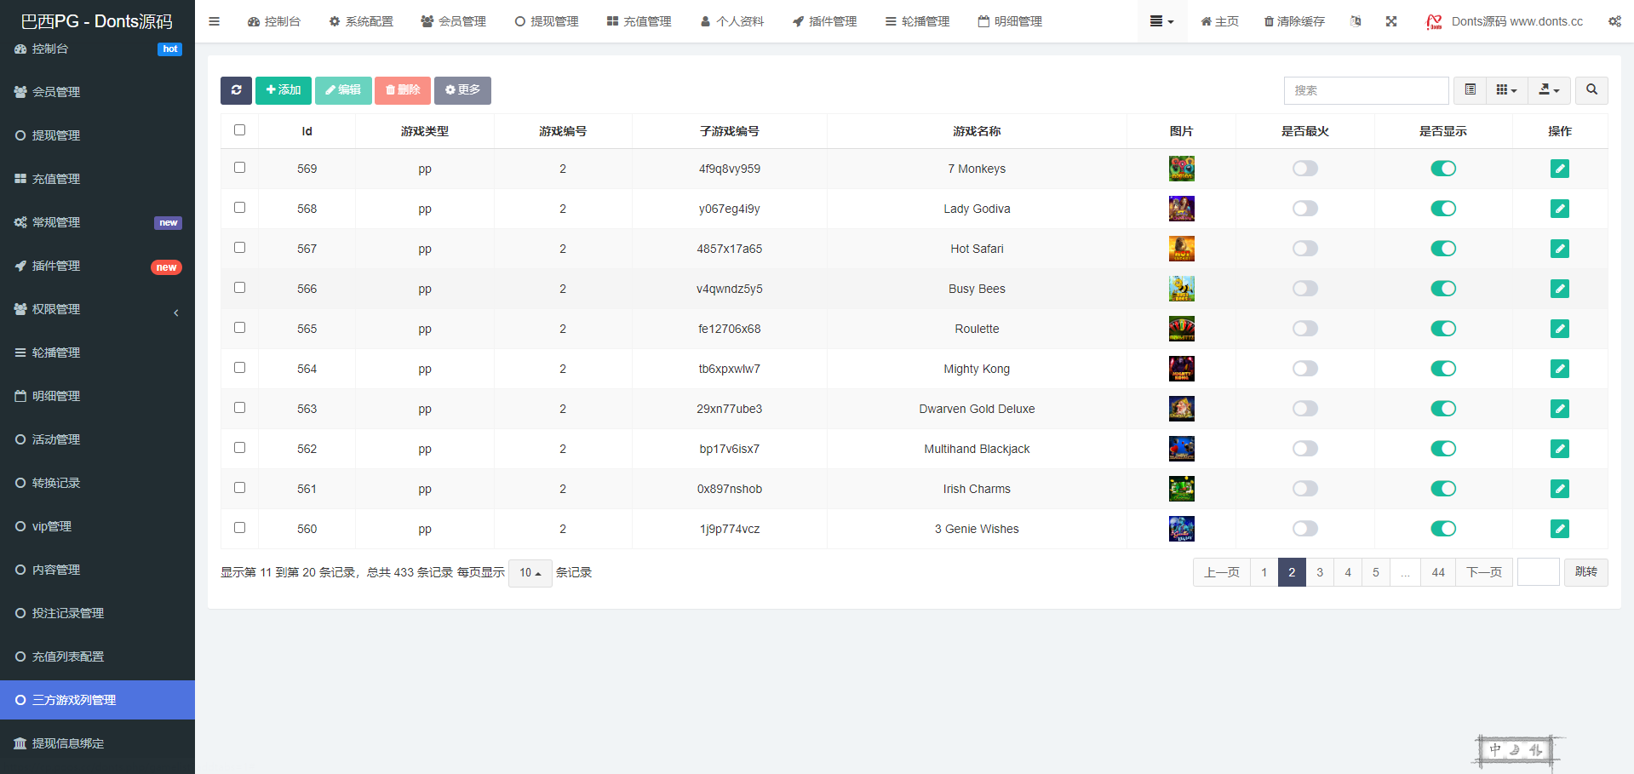Edit the Multihand Blackjack row pencil icon
This screenshot has width=1634, height=774.
click(x=1560, y=449)
